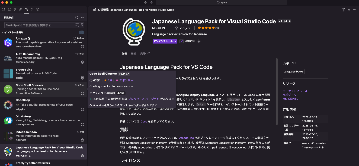Viewport: 359px width, 166px height.
Task: Open the リポジトリ resource link
Action: click(x=290, y=95)
